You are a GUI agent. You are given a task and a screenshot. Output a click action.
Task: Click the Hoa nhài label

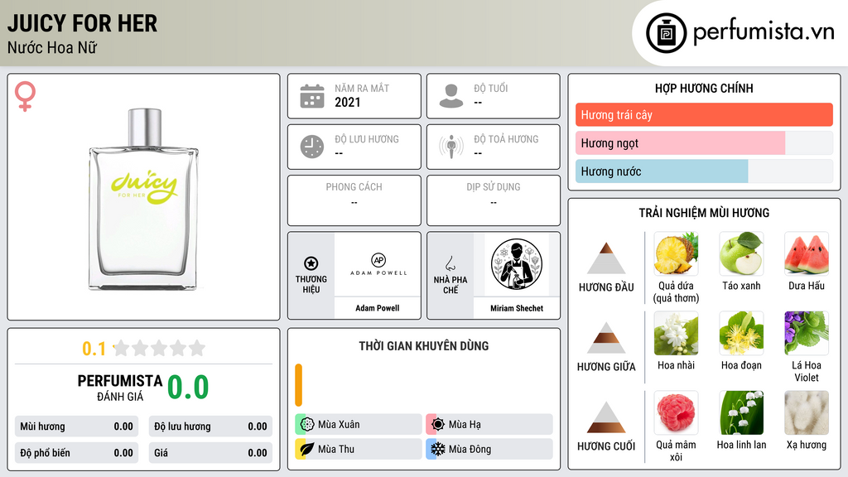click(676, 365)
